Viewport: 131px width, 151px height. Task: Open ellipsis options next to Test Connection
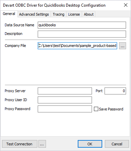click(x=42, y=144)
